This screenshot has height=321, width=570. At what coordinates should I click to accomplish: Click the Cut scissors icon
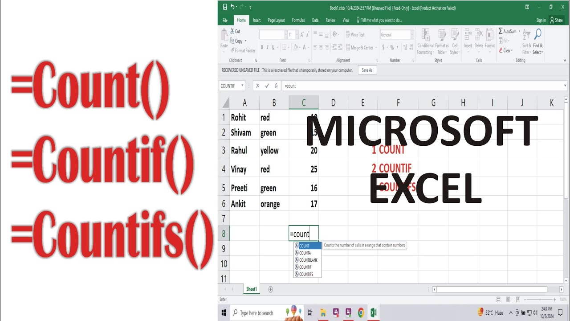(232, 31)
